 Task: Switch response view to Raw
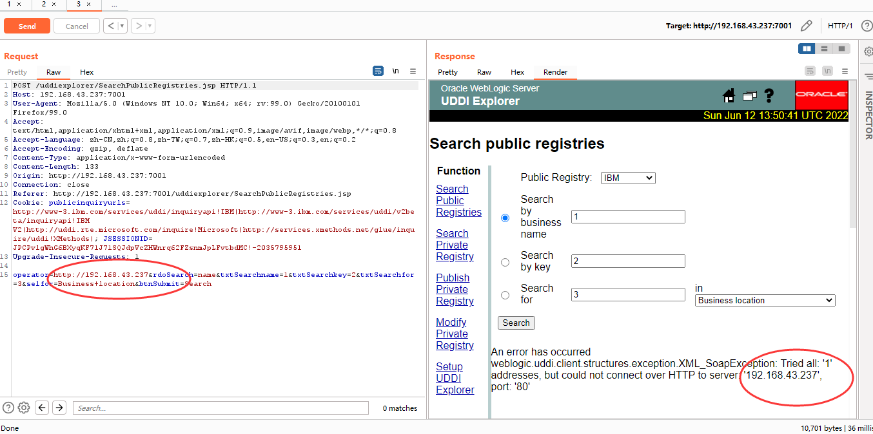(x=484, y=72)
